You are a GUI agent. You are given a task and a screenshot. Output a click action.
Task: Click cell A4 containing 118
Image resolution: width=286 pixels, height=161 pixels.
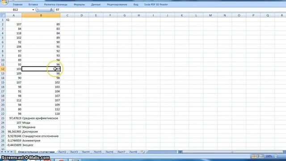click(13, 33)
